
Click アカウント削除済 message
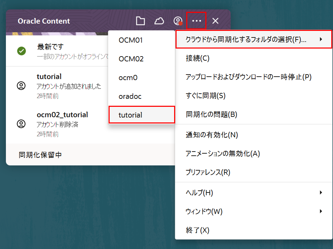tap(57, 124)
